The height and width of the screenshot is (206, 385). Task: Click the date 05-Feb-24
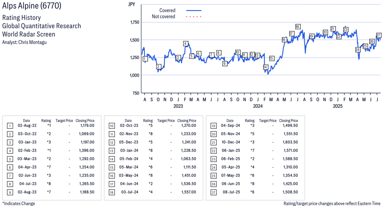pos(129,159)
